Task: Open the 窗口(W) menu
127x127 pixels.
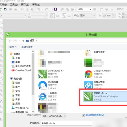Action: click(x=25, y=4)
